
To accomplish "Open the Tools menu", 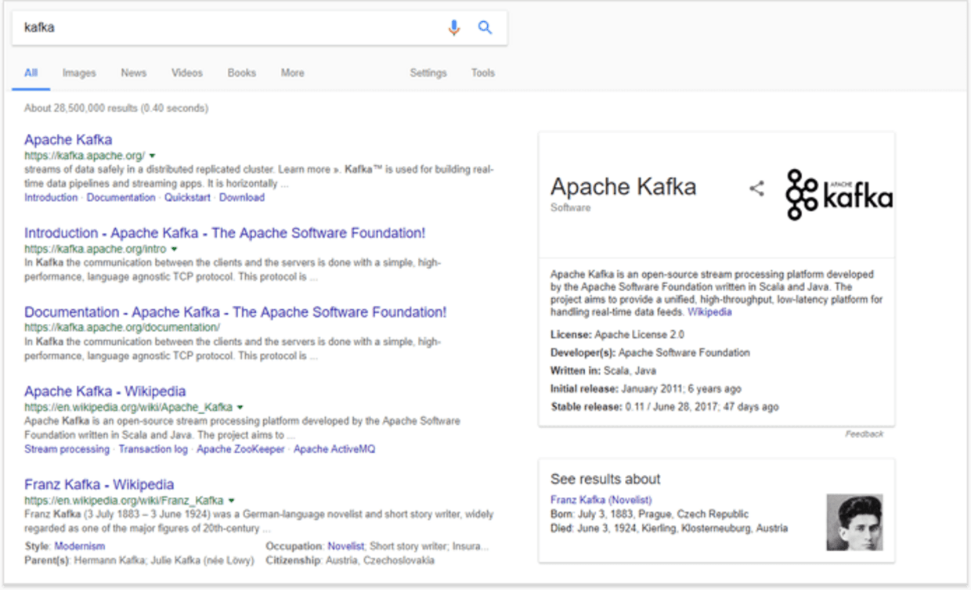I will click(483, 73).
